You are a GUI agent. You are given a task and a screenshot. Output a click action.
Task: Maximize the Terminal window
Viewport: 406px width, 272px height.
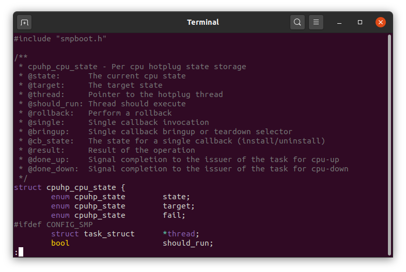[360, 22]
